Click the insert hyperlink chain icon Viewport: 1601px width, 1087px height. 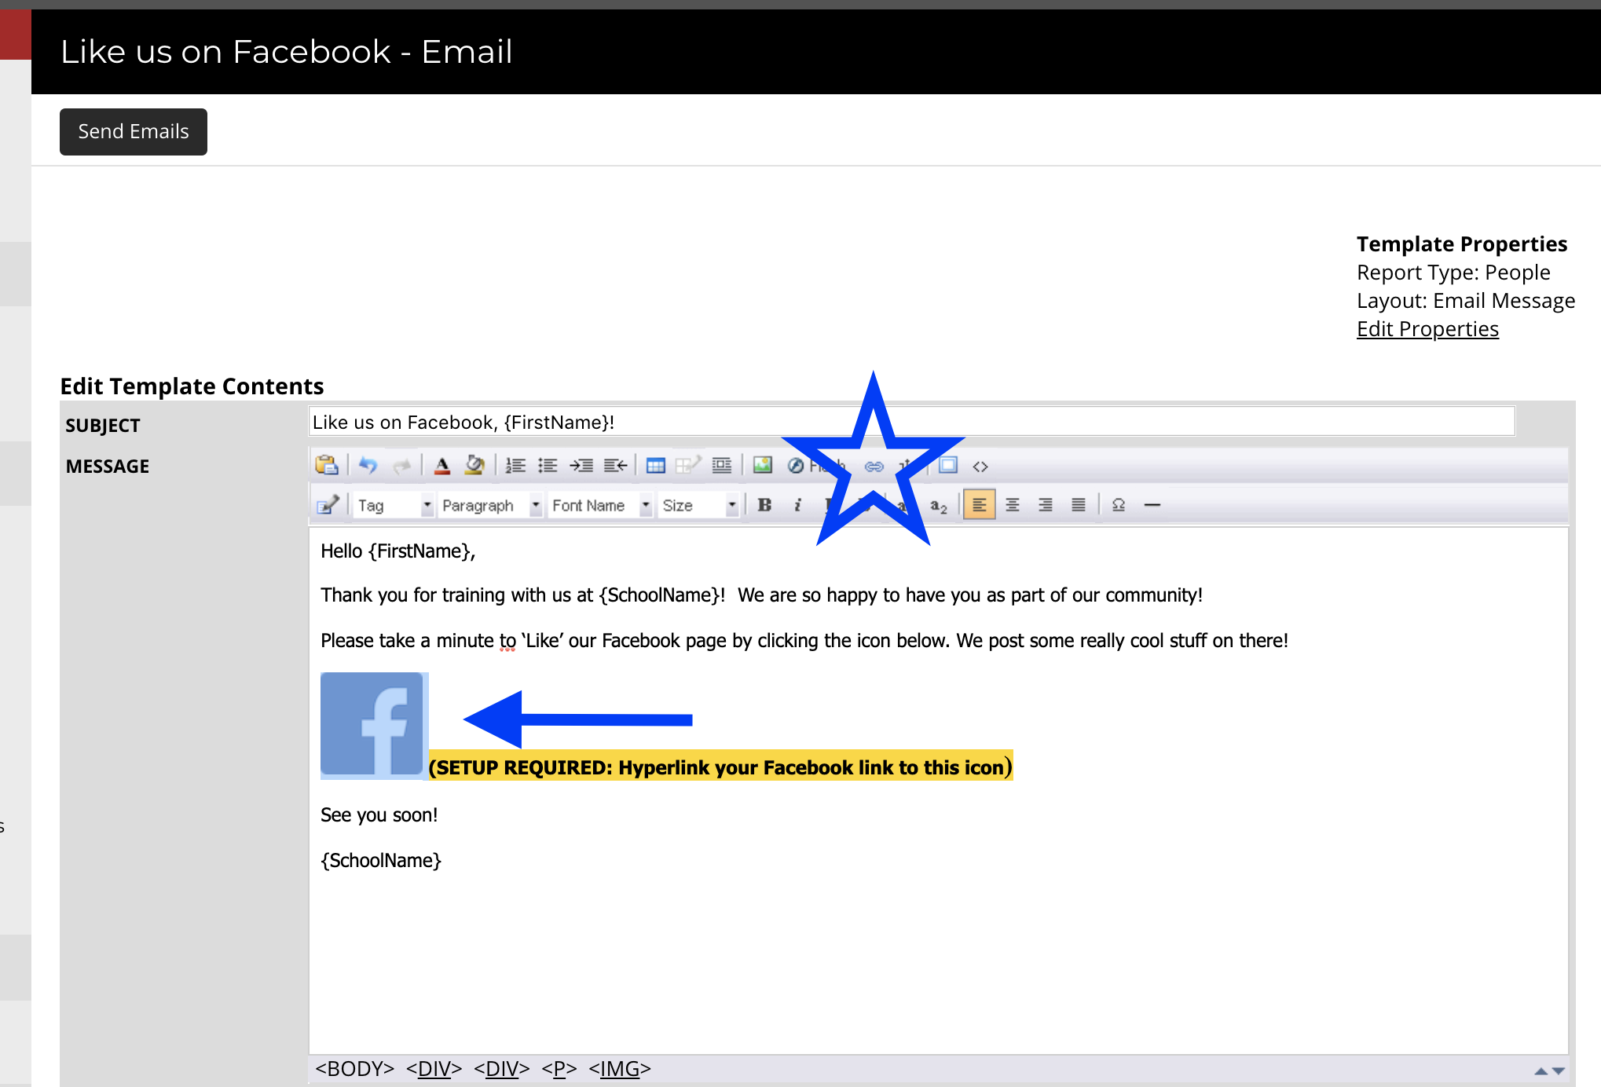click(x=874, y=466)
